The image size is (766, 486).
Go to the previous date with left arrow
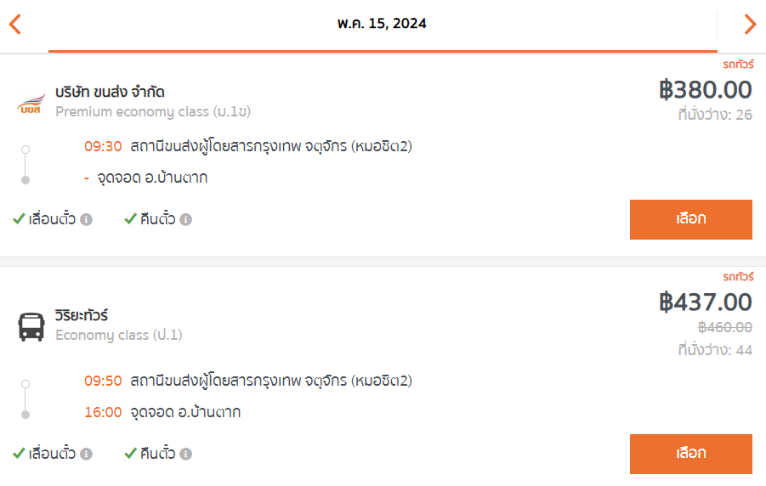pos(15,25)
